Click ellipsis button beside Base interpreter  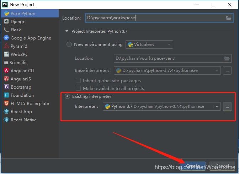(x=227, y=70)
